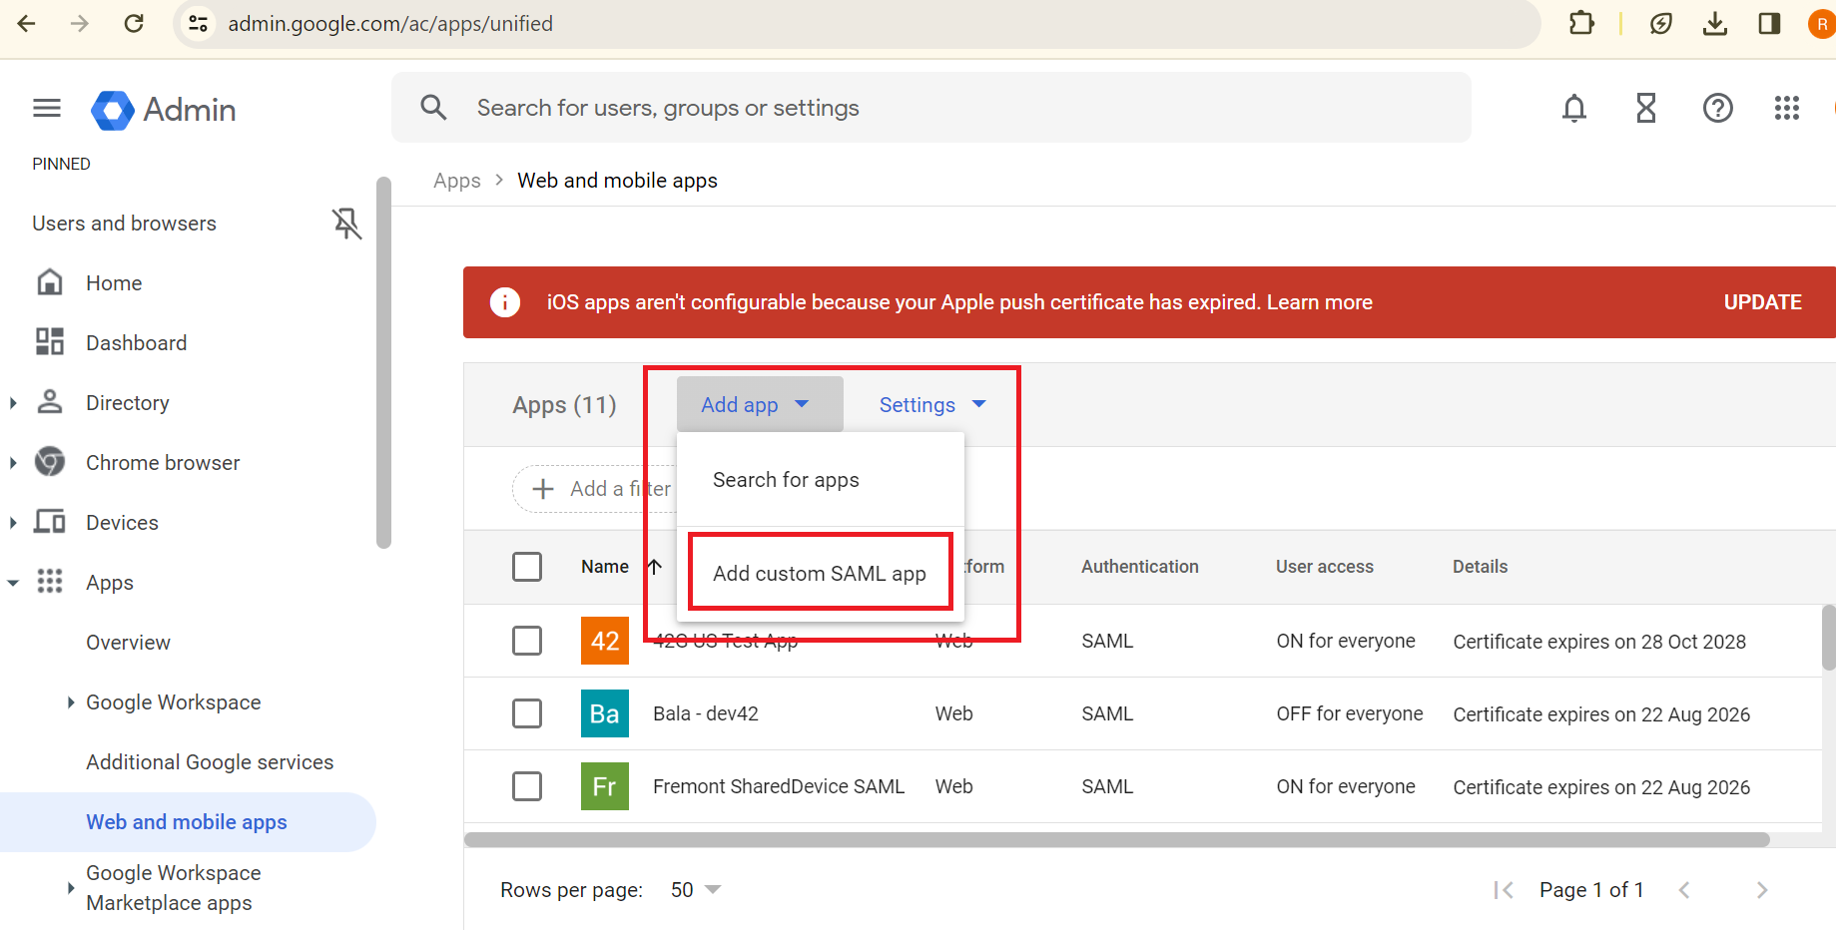Tick checkbox for Fremont SharedDevice SAML
The image size is (1836, 930).
coord(527,786)
